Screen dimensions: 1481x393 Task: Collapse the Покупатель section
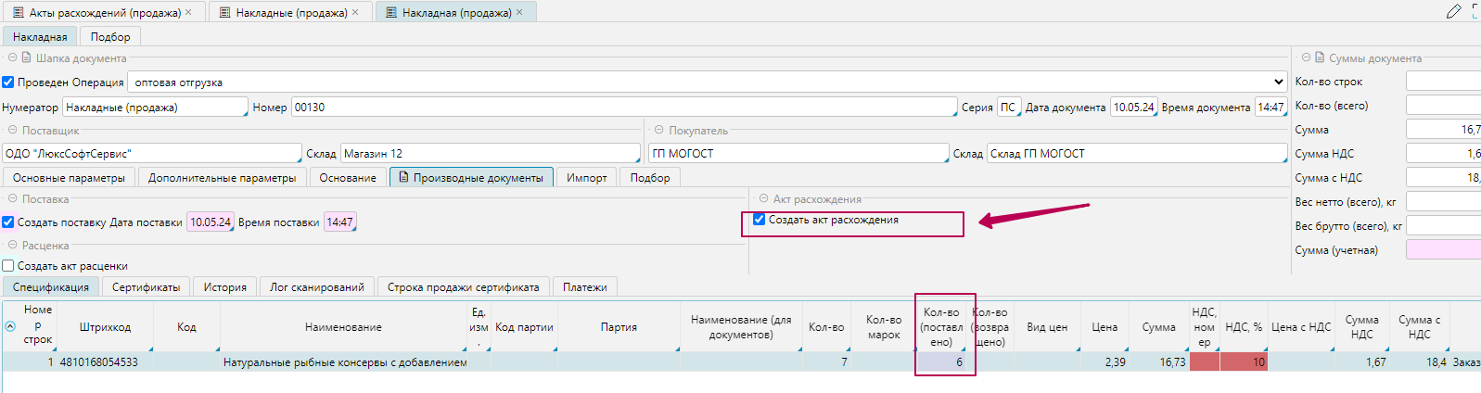pyautogui.click(x=659, y=131)
